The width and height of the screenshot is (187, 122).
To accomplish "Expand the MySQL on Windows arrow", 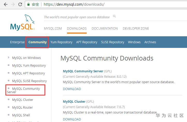I will pos(9,58).
